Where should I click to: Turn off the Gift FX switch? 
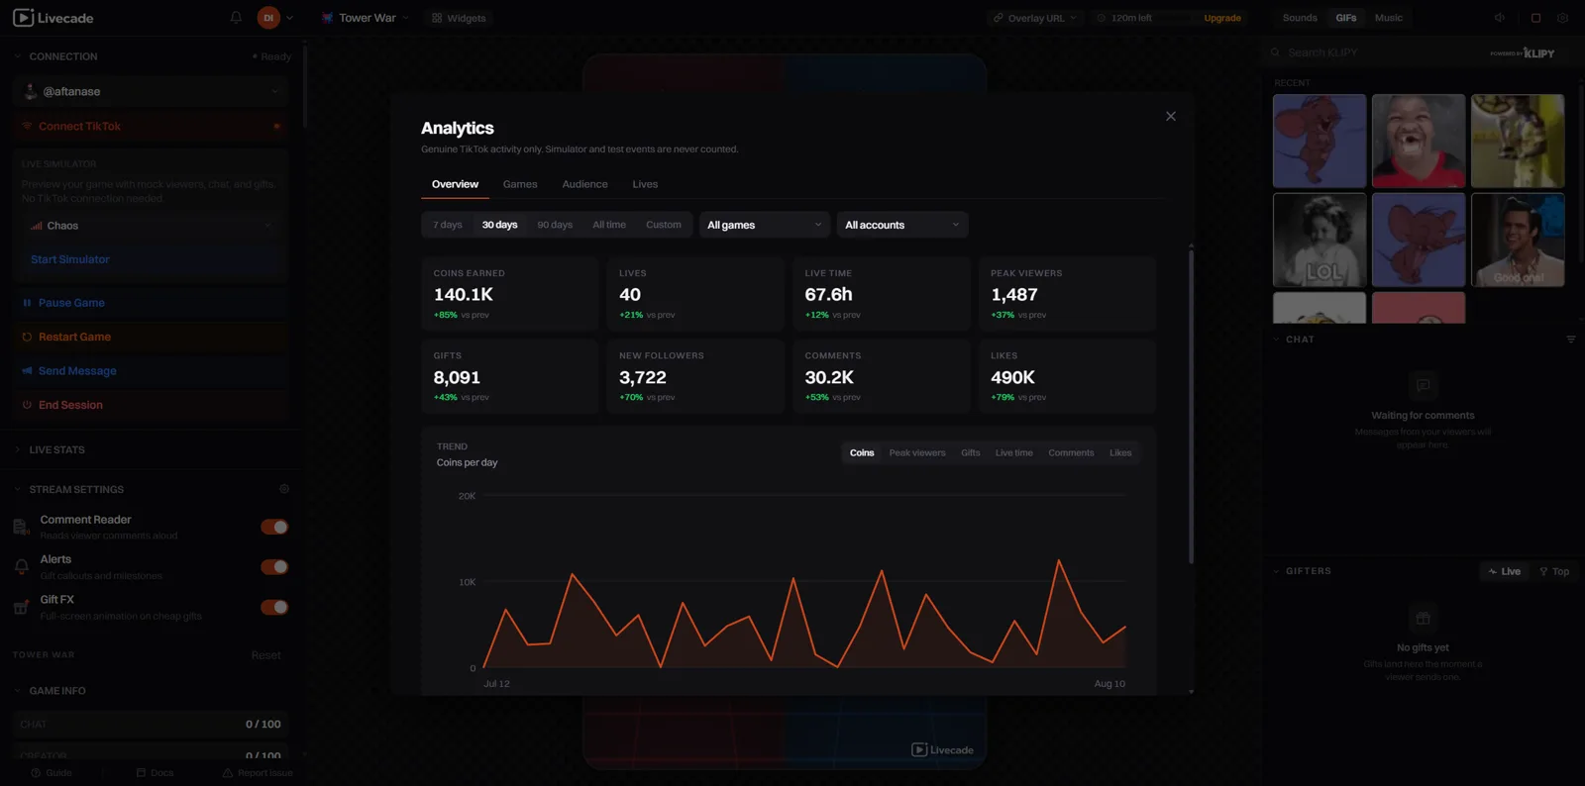[274, 607]
